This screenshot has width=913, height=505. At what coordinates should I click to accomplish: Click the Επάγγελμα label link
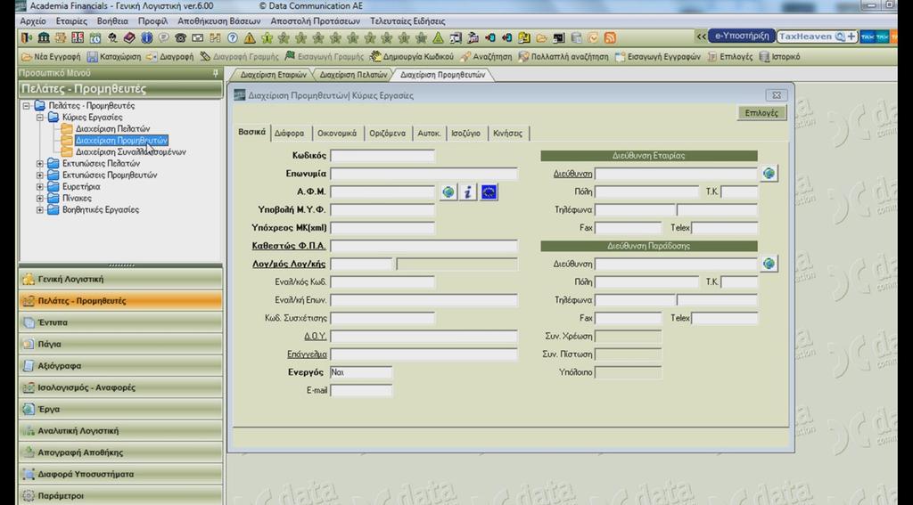(x=307, y=354)
